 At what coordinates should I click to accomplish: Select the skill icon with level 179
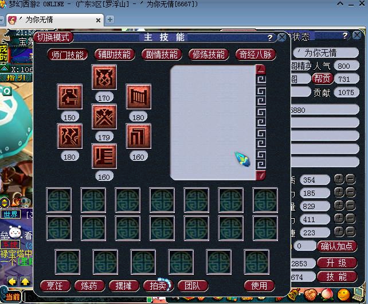[104, 117]
